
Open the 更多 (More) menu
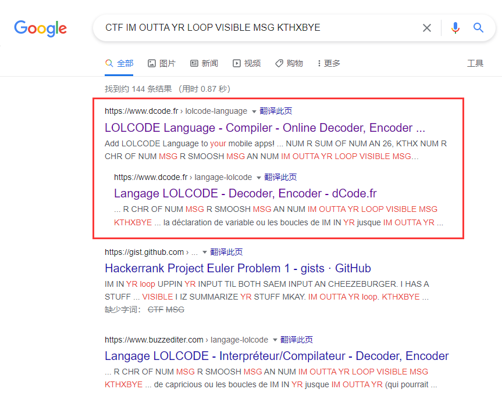329,63
